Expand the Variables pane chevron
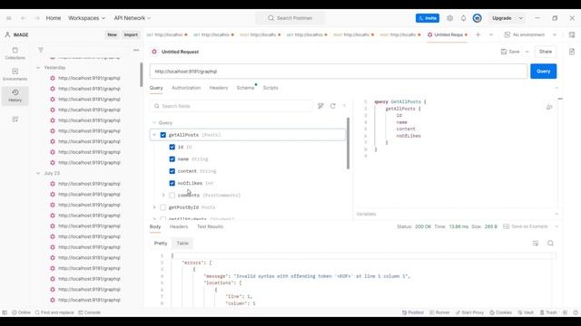This screenshot has height=326, width=581. (556, 214)
